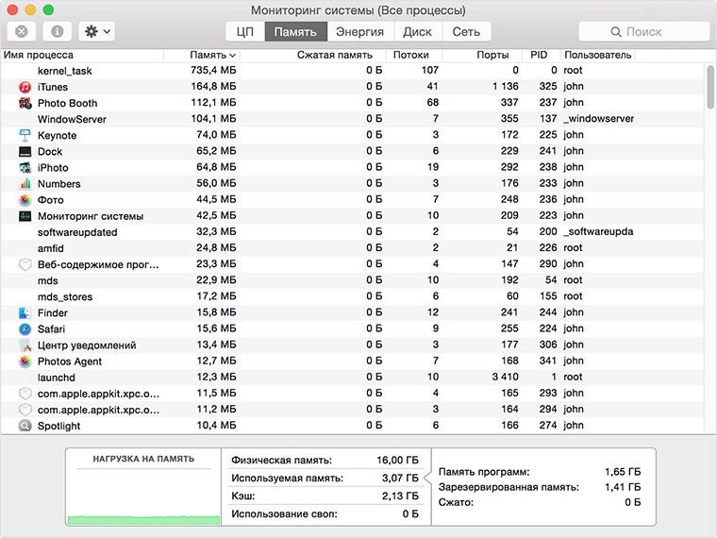This screenshot has width=717, height=538.
Task: Sort by the Память column header
Action: pyautogui.click(x=202, y=55)
